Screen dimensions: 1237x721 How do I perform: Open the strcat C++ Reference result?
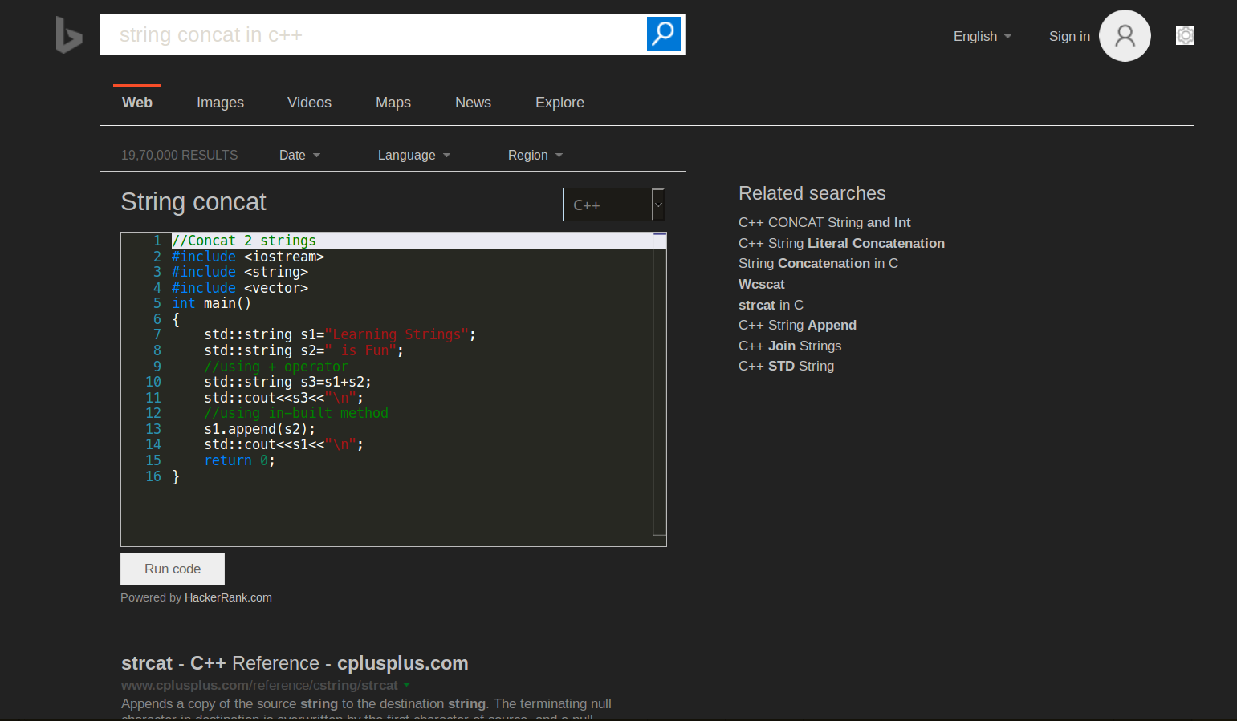point(294,663)
